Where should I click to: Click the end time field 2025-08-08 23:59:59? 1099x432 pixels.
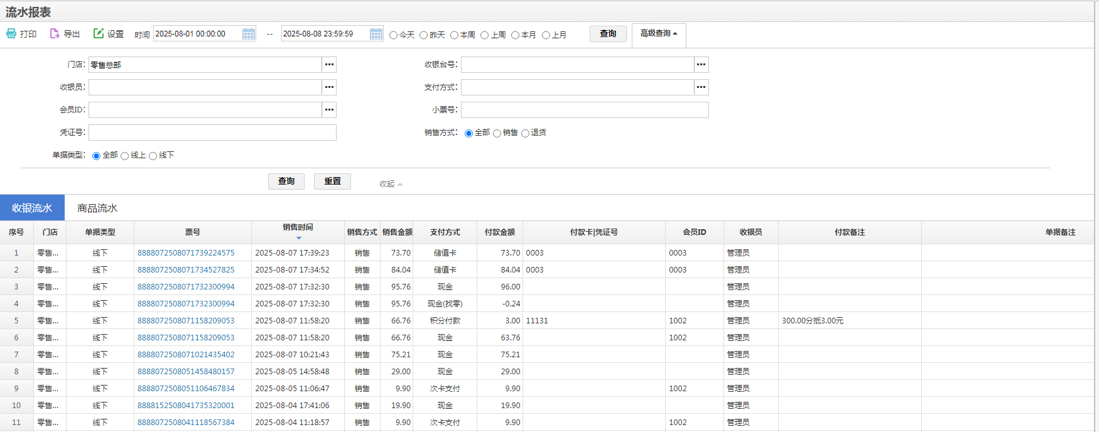(325, 34)
